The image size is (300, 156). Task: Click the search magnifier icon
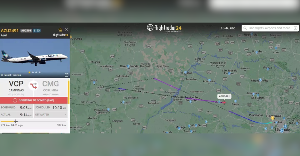245,28
